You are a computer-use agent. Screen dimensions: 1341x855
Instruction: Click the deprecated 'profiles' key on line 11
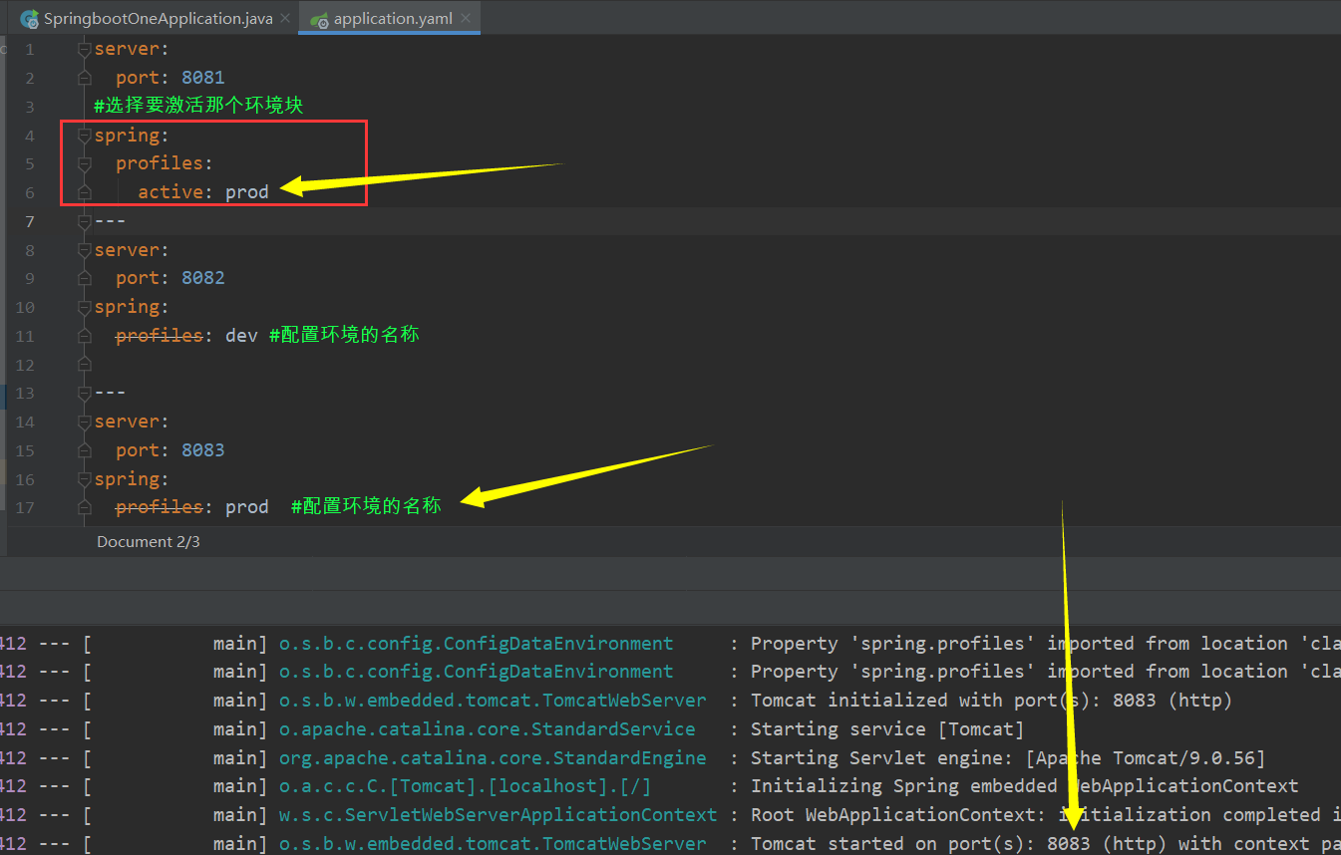coord(160,336)
